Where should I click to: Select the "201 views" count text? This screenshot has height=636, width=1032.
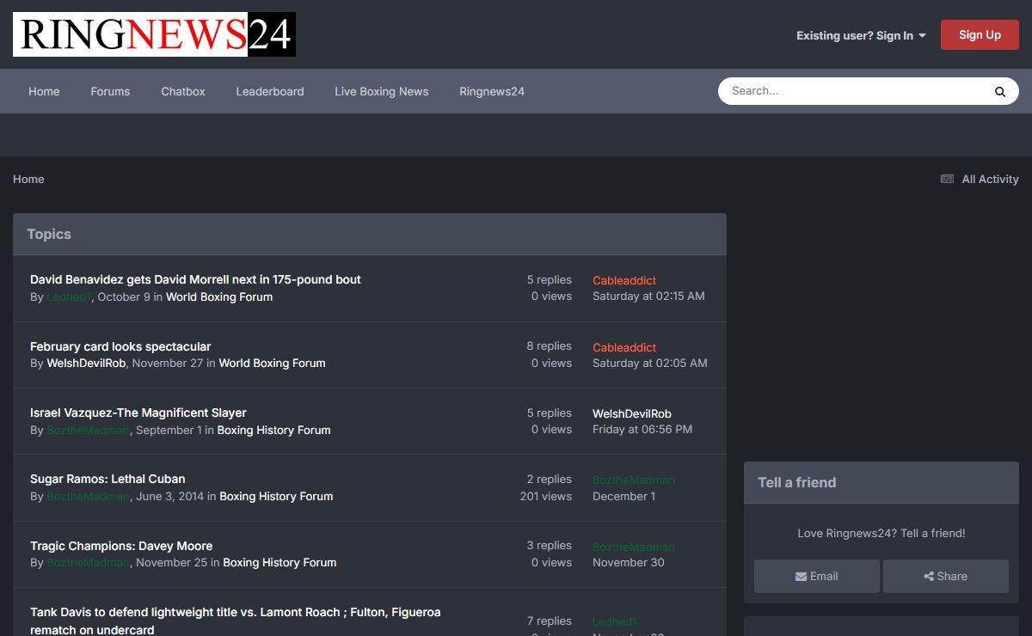point(546,496)
